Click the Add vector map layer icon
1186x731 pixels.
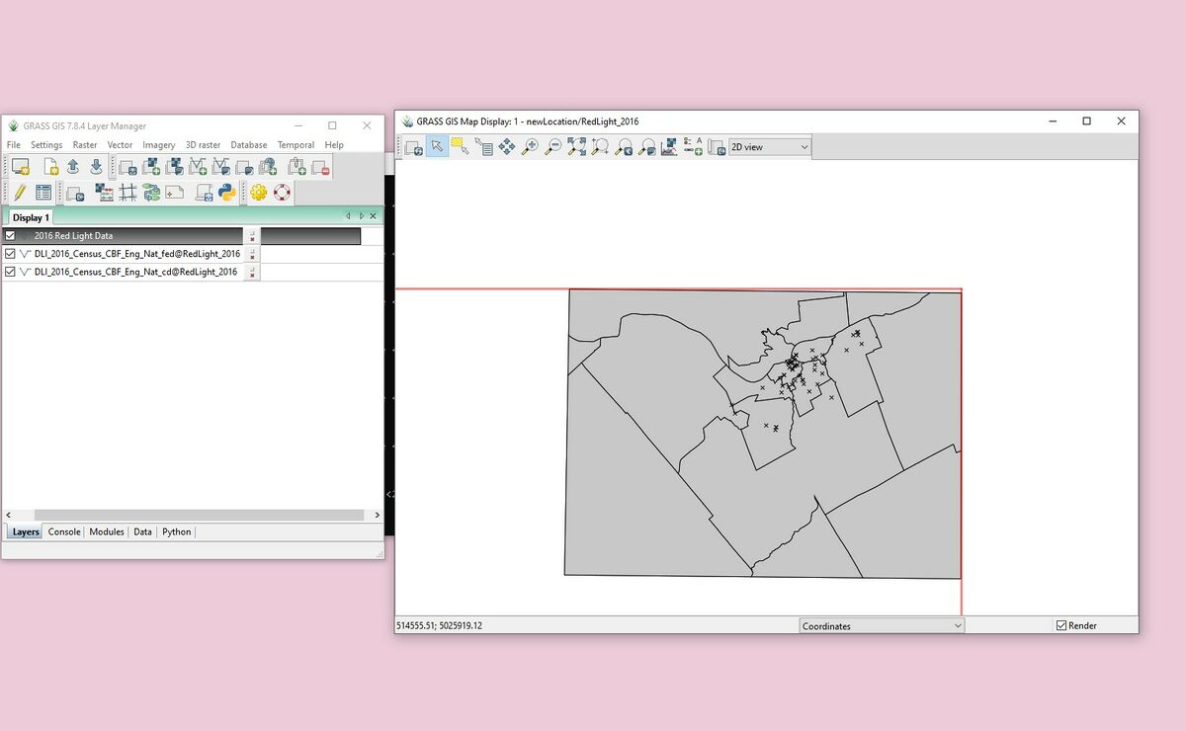198,167
